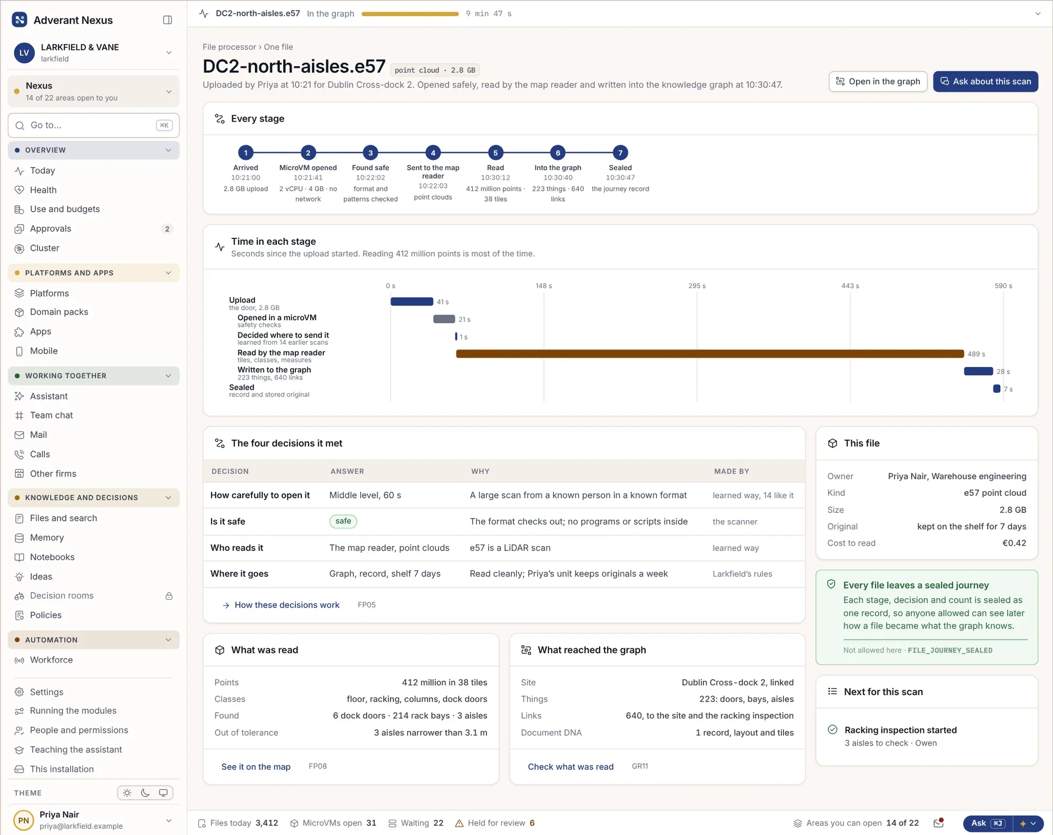Collapse the Overview section

94,150
